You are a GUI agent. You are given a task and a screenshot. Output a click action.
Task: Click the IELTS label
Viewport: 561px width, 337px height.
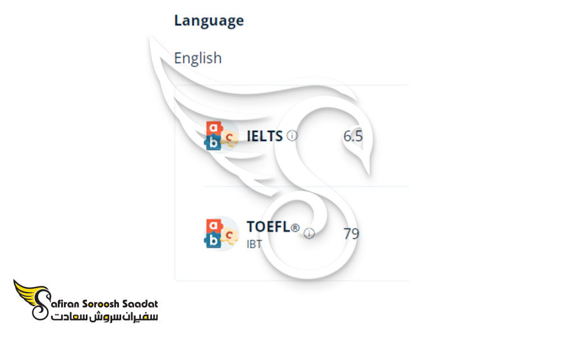tap(265, 136)
